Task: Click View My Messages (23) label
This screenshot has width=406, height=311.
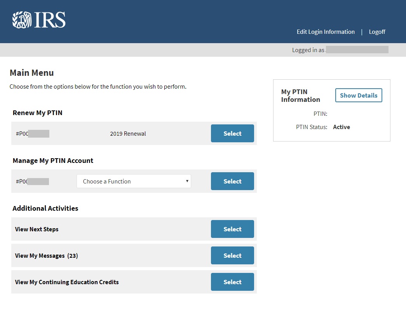Action: tap(46, 256)
